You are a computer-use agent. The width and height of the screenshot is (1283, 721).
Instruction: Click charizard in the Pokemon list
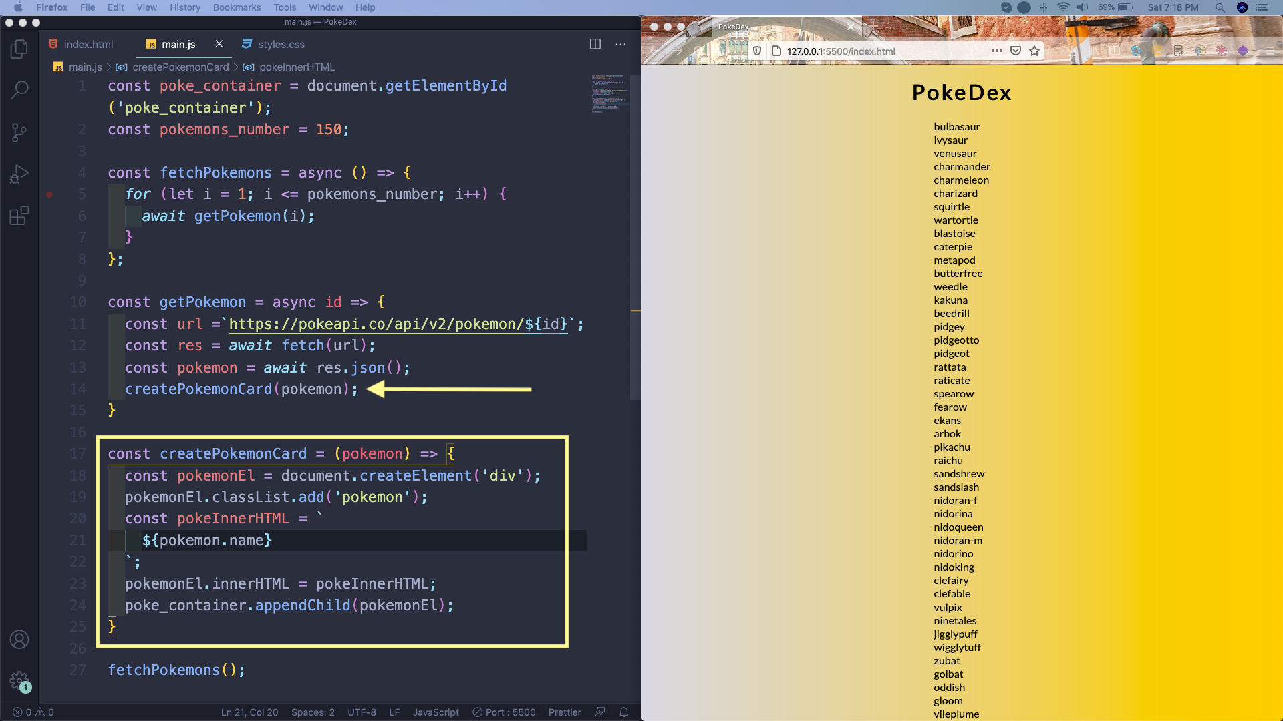[x=956, y=194]
